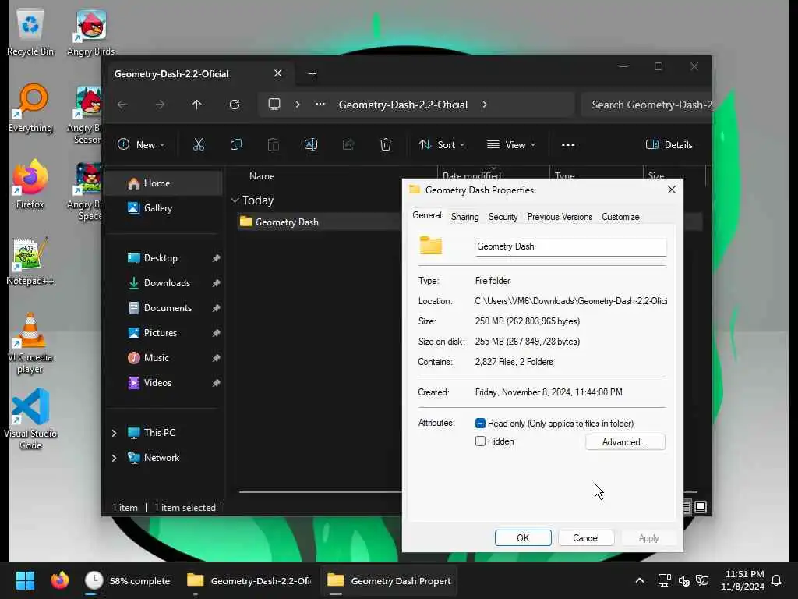The height and width of the screenshot is (599, 798).
Task: Click the Paste clipboard icon in toolbar
Action: 274,144
